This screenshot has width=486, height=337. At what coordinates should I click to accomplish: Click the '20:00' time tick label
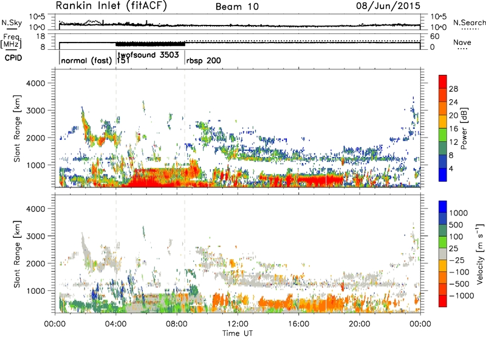coord(360,324)
